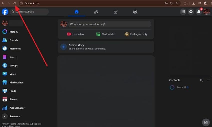Open password manager key icon
Image resolution: width=212 pixels, height=127 pixels.
pyautogui.click(x=166, y=3)
